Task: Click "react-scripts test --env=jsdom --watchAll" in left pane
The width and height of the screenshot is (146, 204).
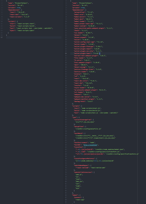Action: 34,28
